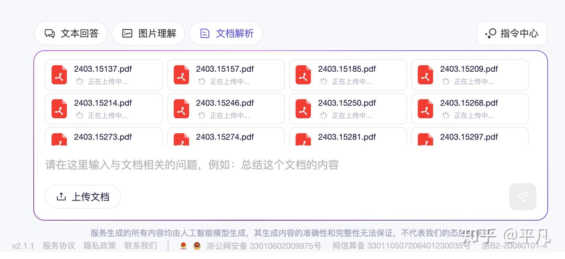Select the 2403.15246.pdf file card
This screenshot has width=565, height=259.
pos(226,109)
